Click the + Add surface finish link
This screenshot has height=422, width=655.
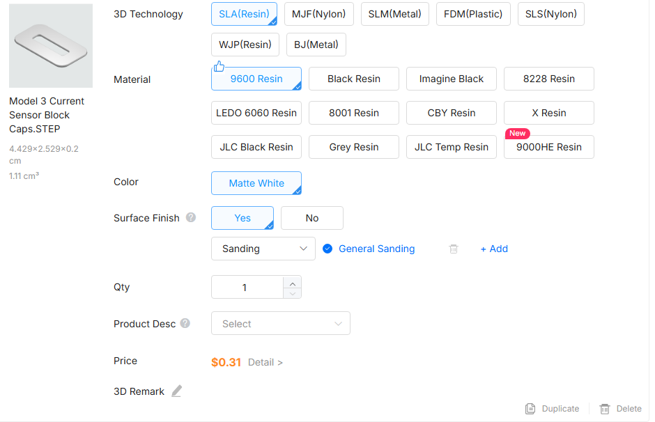494,249
